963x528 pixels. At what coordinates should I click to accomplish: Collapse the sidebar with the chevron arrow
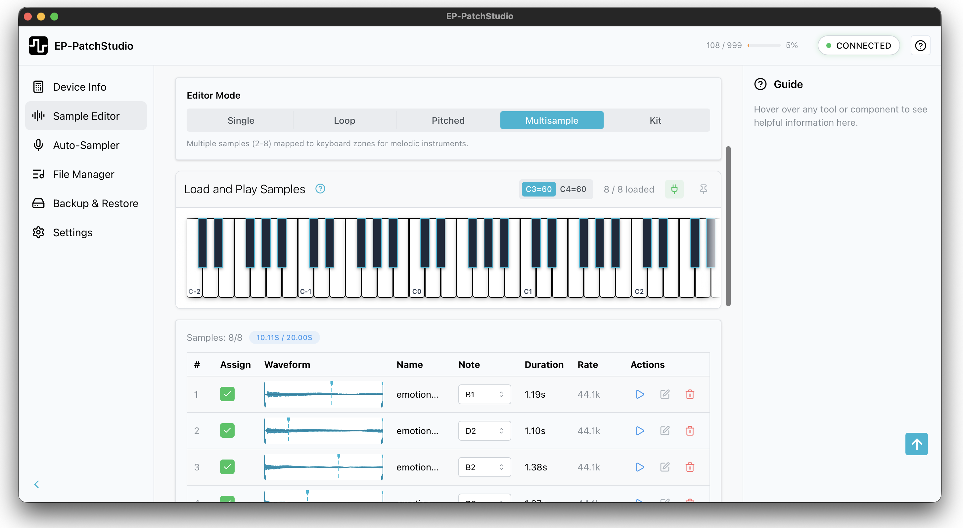pyautogui.click(x=37, y=484)
